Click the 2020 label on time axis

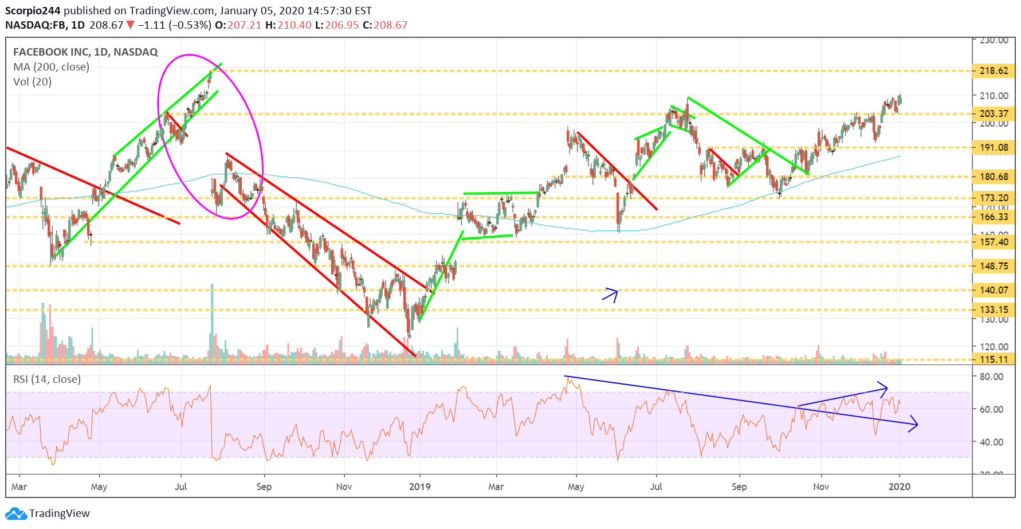coord(899,487)
